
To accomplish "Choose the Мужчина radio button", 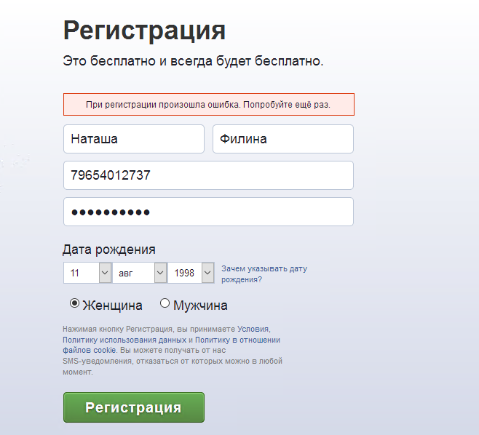I will (165, 304).
